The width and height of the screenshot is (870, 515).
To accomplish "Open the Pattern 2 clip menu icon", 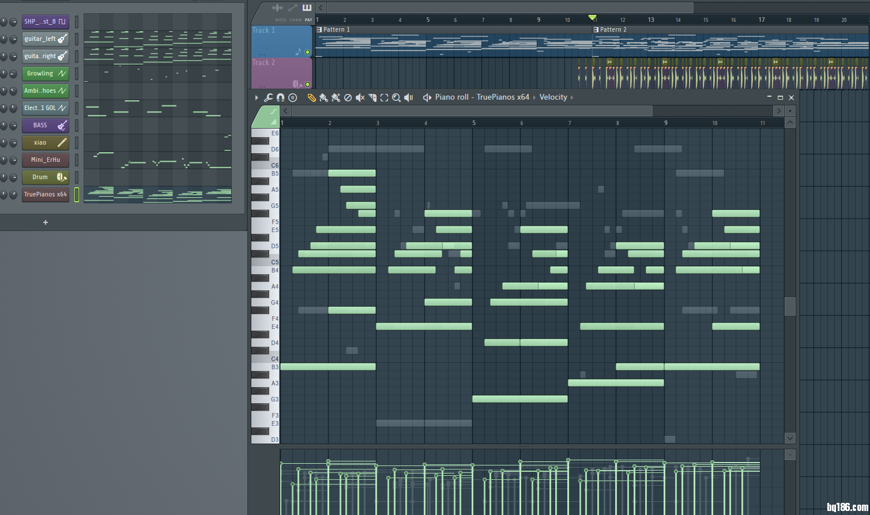I will tap(596, 29).
